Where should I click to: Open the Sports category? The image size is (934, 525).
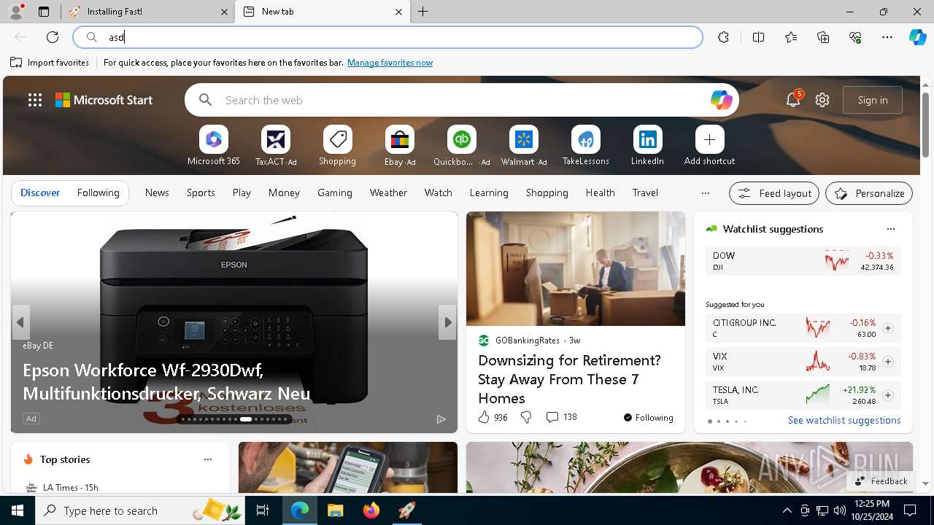[x=201, y=192]
